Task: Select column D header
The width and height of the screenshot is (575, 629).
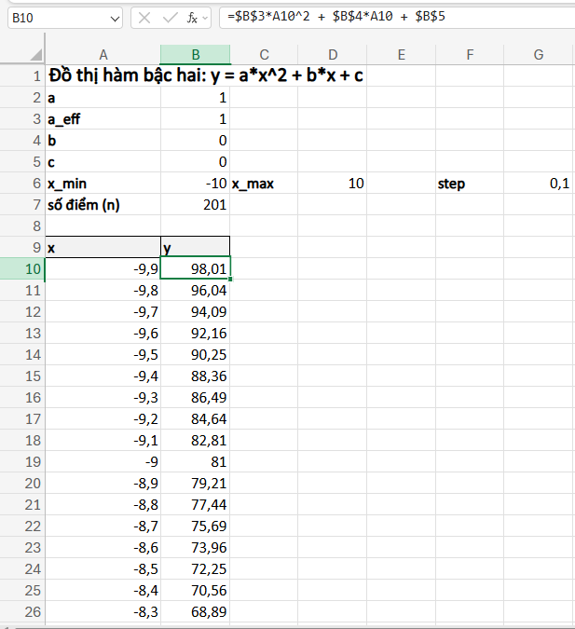Action: 333,55
